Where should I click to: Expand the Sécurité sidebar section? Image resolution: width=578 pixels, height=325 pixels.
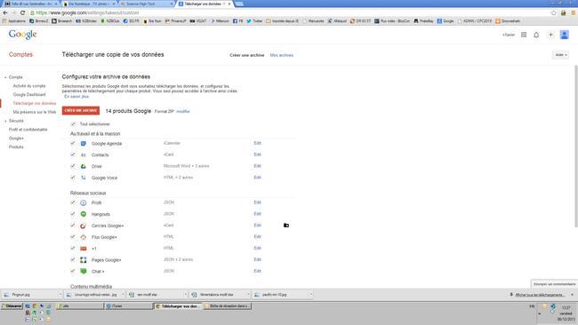tap(5, 121)
